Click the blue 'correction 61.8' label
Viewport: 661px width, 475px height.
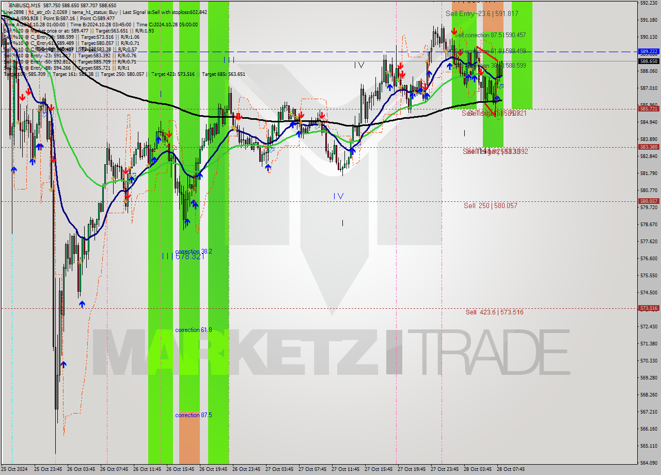click(193, 330)
